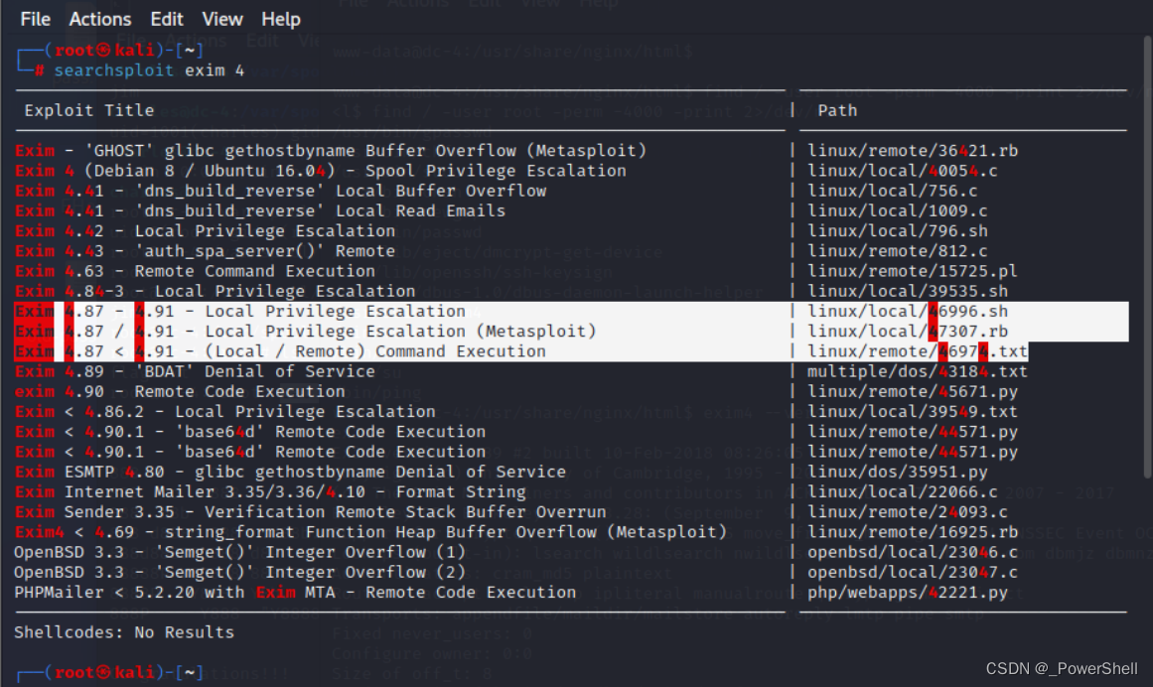1153x687 pixels.
Task: Open the Help menu
Action: (x=281, y=19)
